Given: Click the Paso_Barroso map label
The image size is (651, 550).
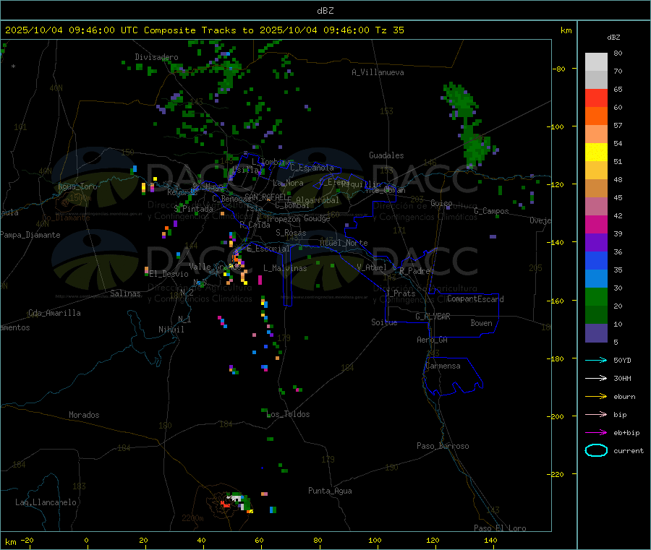Looking at the screenshot, I should click(443, 446).
